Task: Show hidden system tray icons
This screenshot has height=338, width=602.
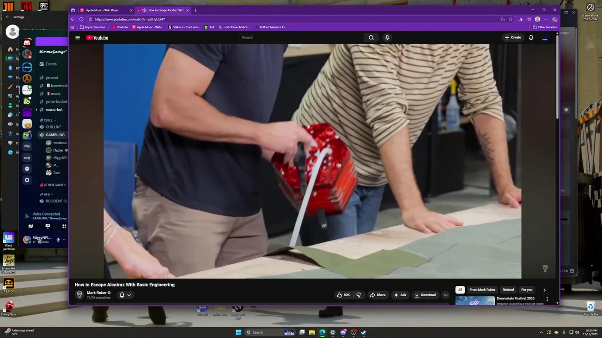Action: click(x=541, y=332)
